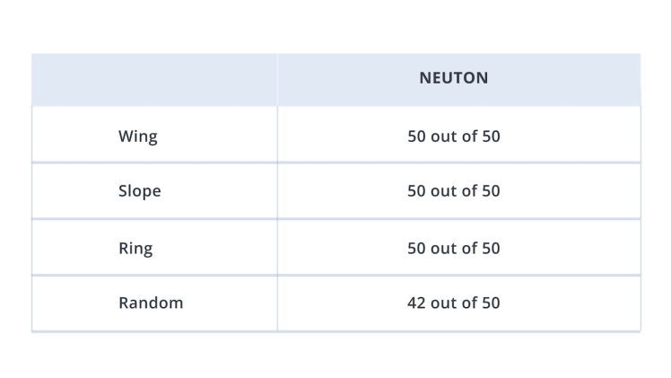Click the divider between Wing and Slope rows

pos(335,163)
